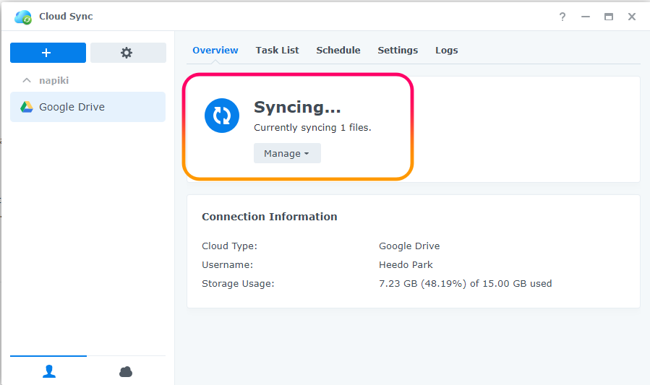
Task: Add a new cloud connection with plus button
Action: click(48, 53)
